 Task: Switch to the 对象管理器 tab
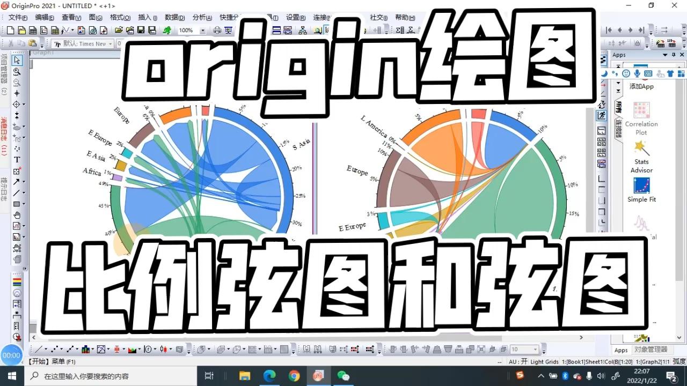[651, 350]
